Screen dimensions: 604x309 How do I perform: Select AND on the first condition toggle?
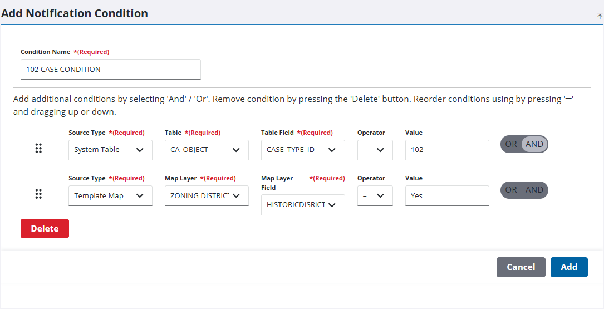534,144
